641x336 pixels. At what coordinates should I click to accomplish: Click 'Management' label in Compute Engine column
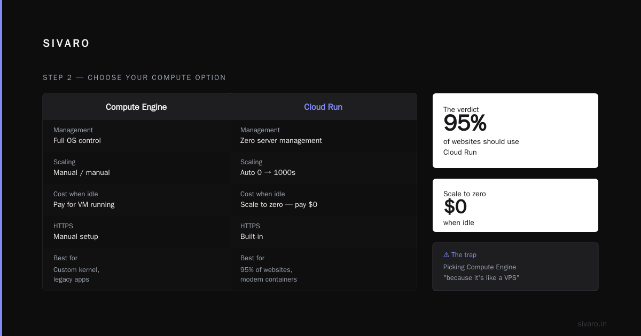point(73,130)
